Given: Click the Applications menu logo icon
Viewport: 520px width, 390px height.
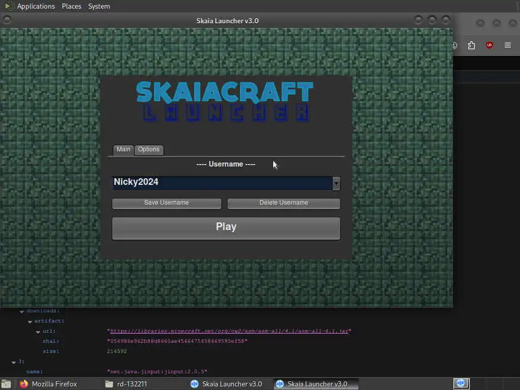Looking at the screenshot, I should [9, 6].
